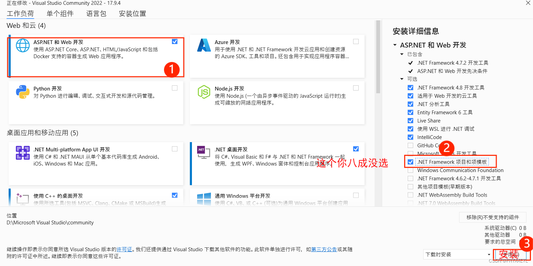Click the Universal Windows Platform icon

point(204,199)
